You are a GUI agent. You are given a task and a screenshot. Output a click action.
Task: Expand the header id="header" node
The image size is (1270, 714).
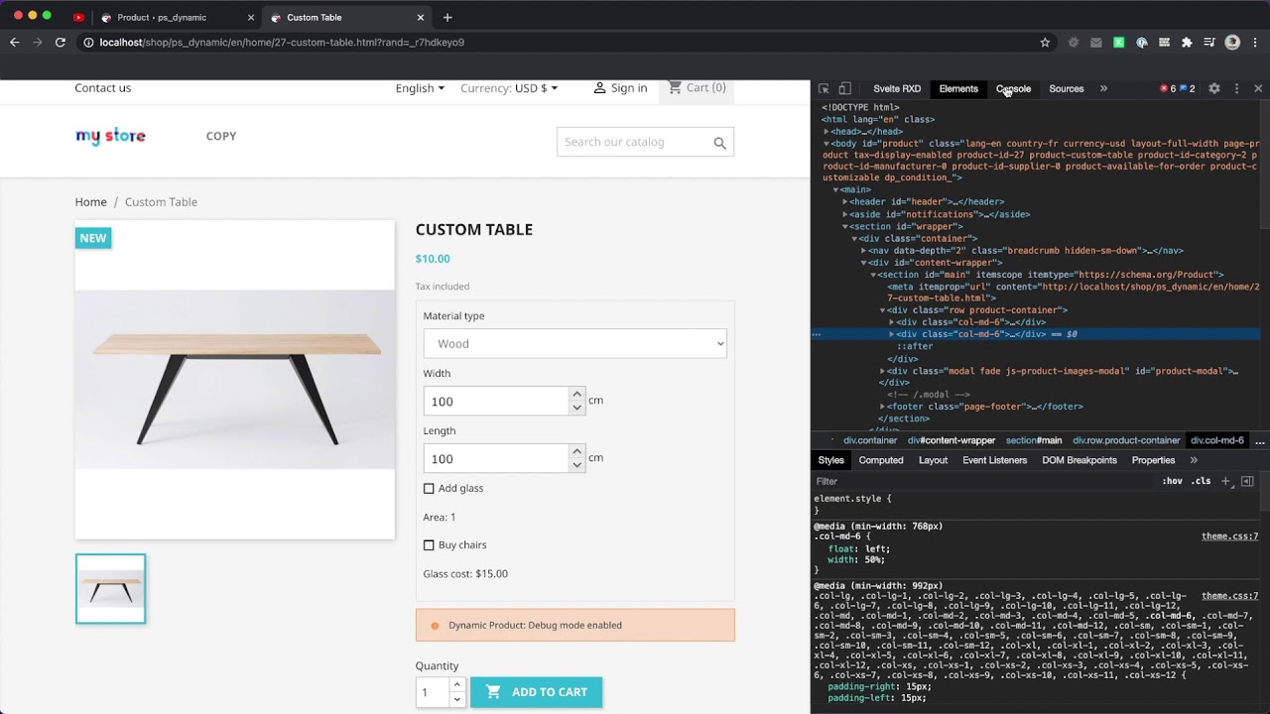845,202
